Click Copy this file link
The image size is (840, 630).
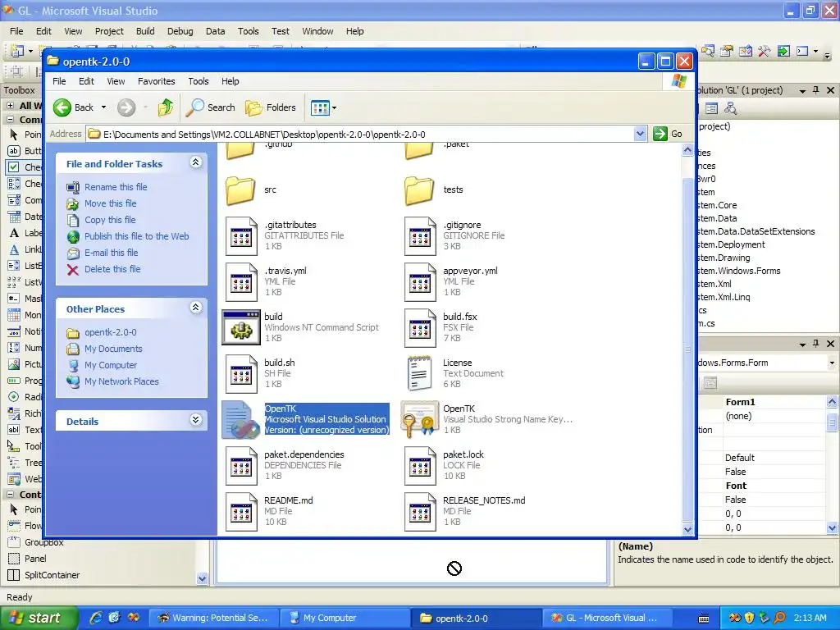pos(110,220)
